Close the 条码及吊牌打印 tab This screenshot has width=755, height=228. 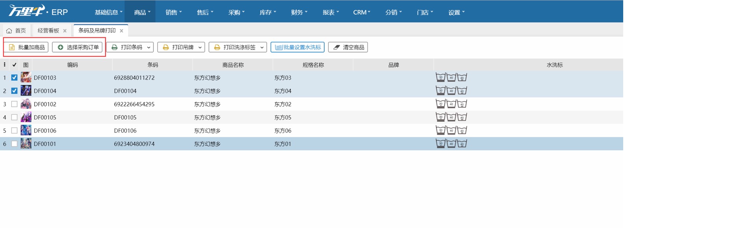pos(122,31)
